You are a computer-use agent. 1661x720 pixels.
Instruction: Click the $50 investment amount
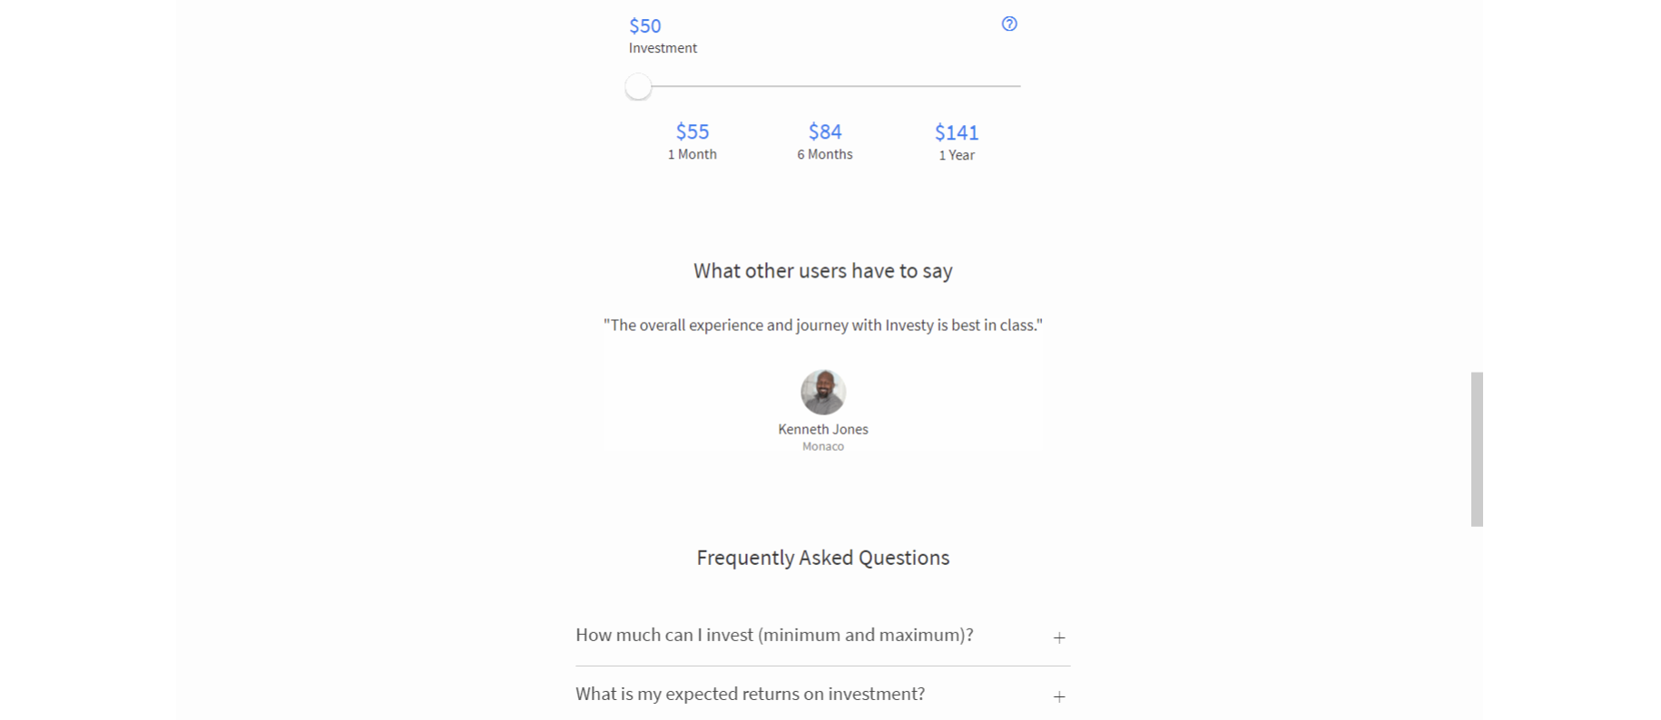[645, 26]
